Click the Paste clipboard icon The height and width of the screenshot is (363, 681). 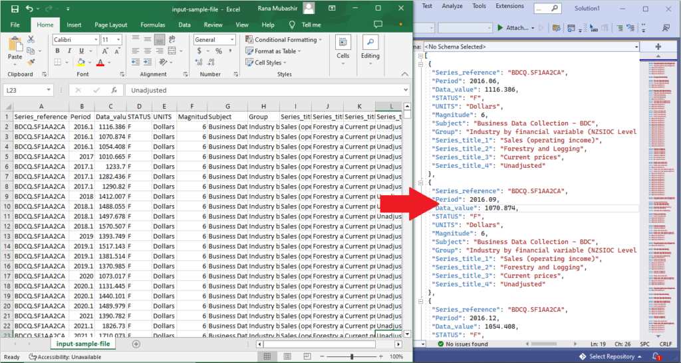click(15, 44)
